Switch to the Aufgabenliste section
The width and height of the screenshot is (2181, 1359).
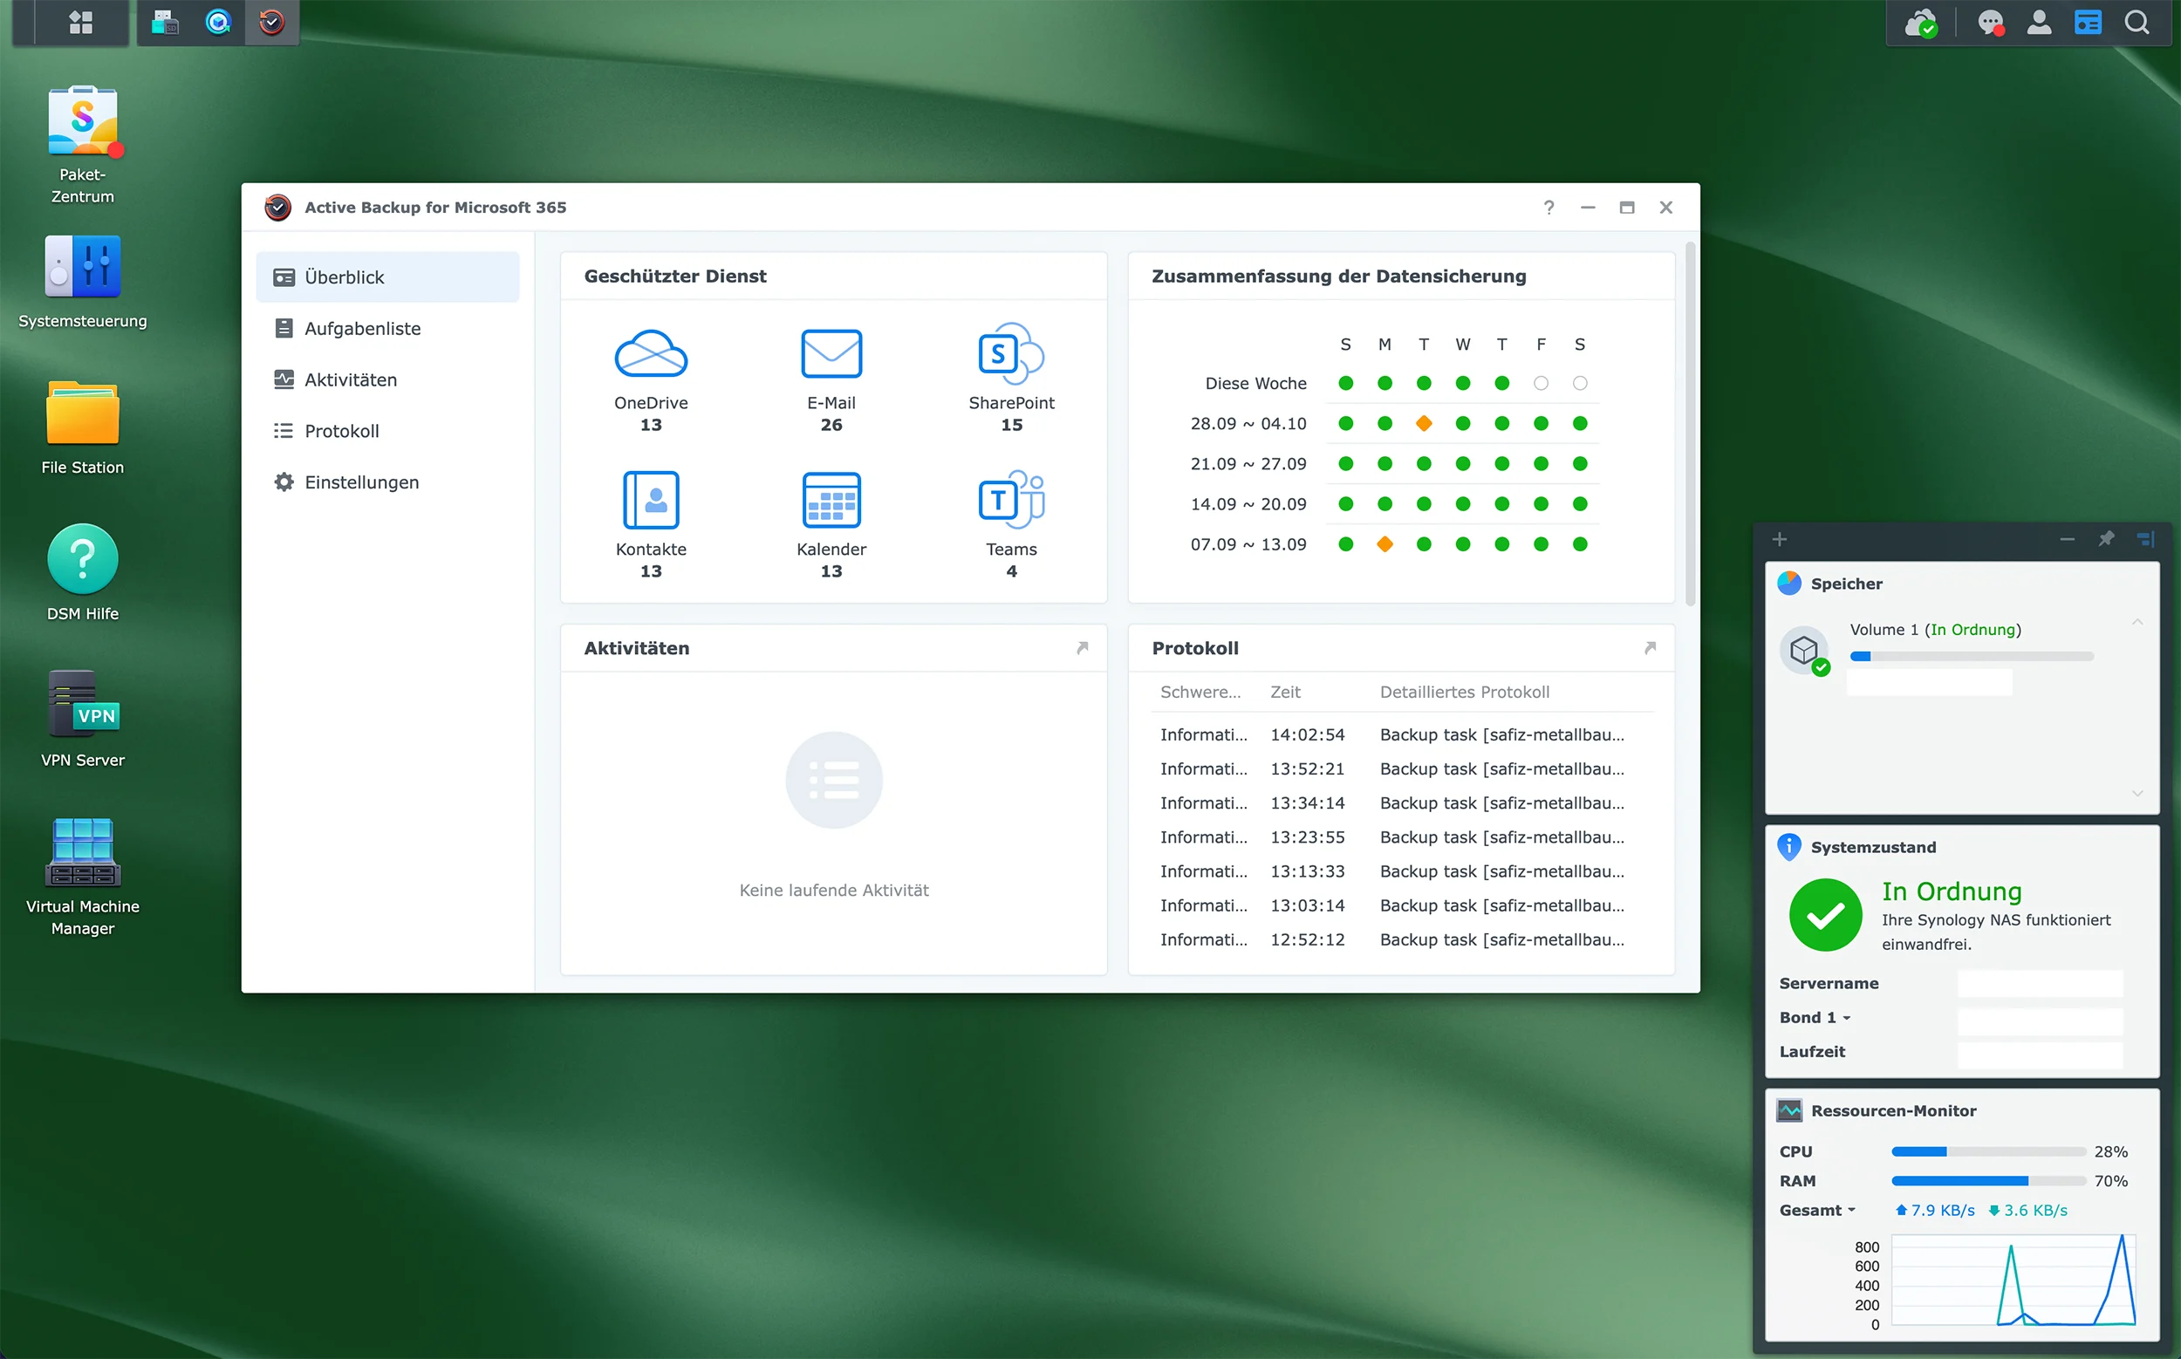[362, 329]
